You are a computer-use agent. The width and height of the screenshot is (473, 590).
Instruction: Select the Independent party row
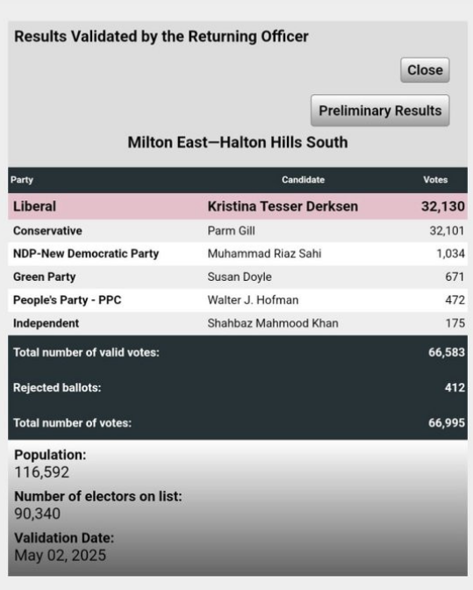click(x=238, y=324)
